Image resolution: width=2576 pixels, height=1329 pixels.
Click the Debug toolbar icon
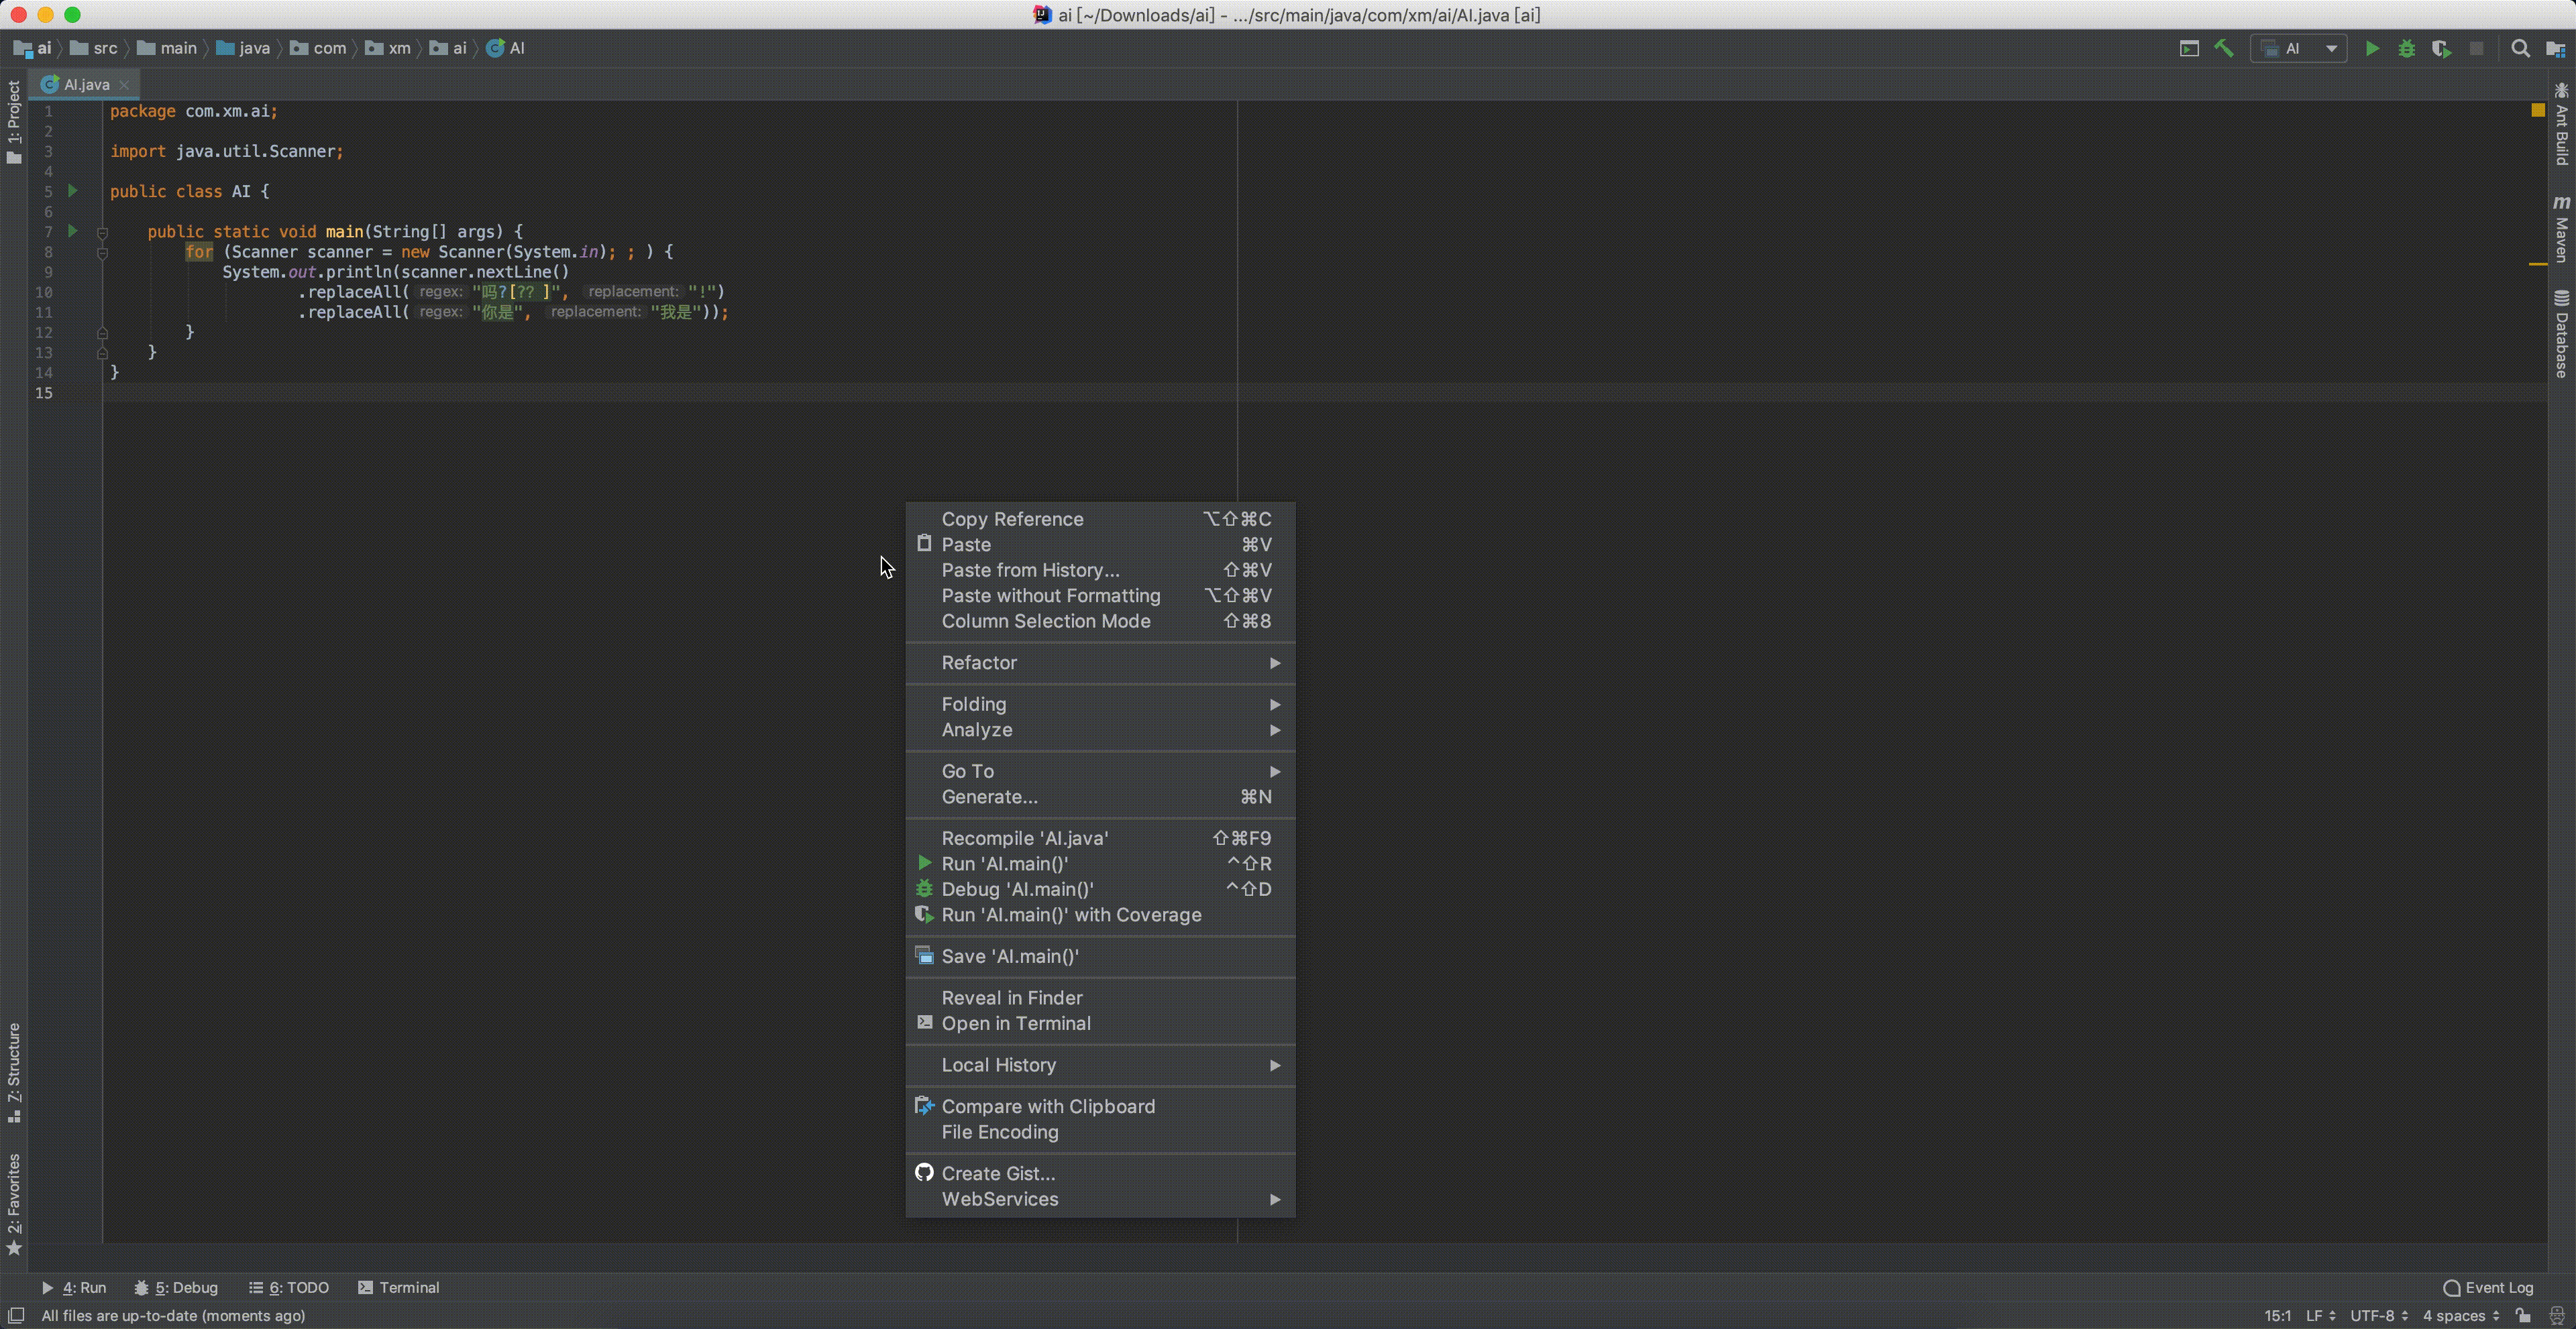(2405, 48)
